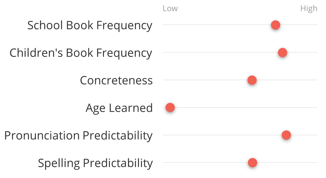The image size is (326, 178).
Task: Click the Children's Book Frequency label
Action: point(81,53)
